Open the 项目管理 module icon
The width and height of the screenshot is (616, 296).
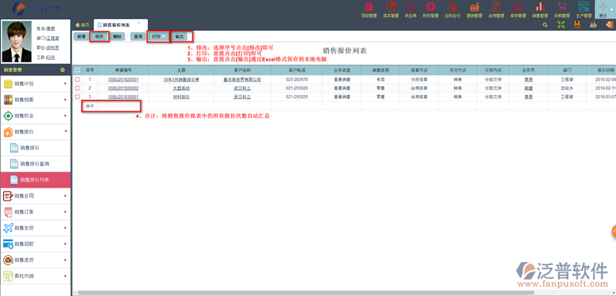tap(369, 7)
